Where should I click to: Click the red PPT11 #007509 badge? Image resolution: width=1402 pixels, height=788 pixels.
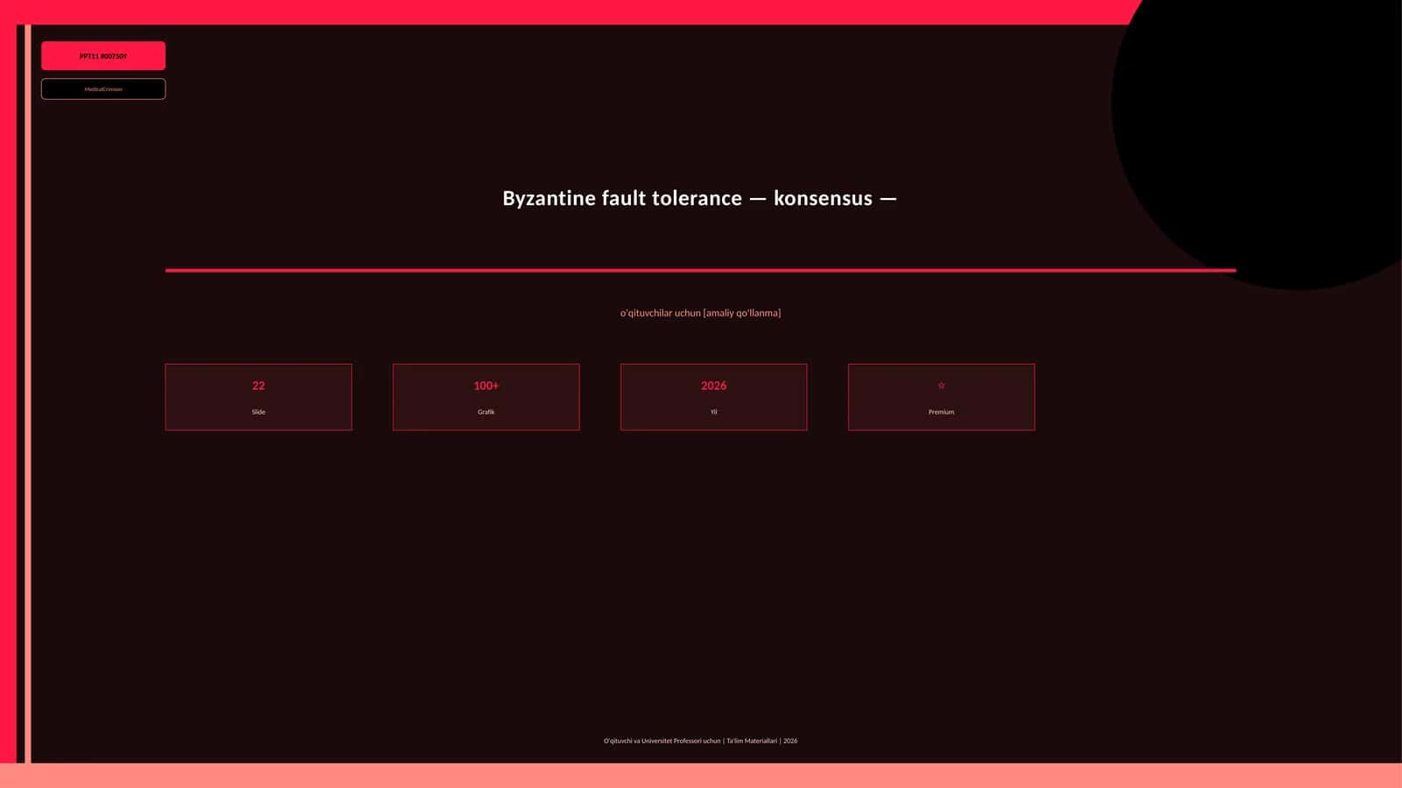pos(103,56)
